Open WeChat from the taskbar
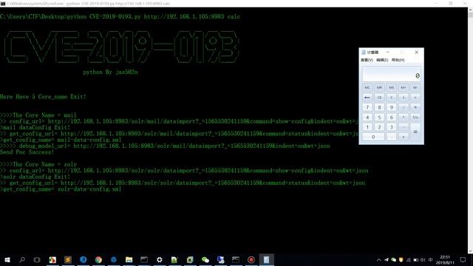The height and width of the screenshot is (266, 473). 205,259
